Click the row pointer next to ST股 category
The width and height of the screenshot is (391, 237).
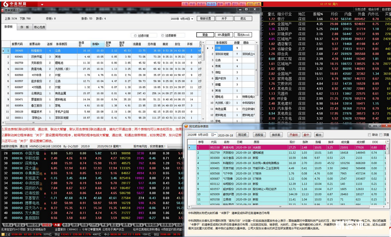click(x=208, y=48)
